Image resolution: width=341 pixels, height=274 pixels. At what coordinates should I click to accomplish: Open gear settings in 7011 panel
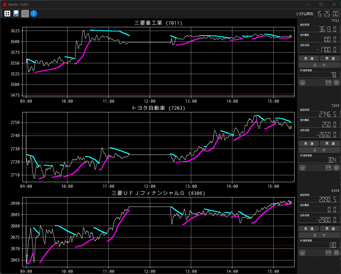(336, 83)
